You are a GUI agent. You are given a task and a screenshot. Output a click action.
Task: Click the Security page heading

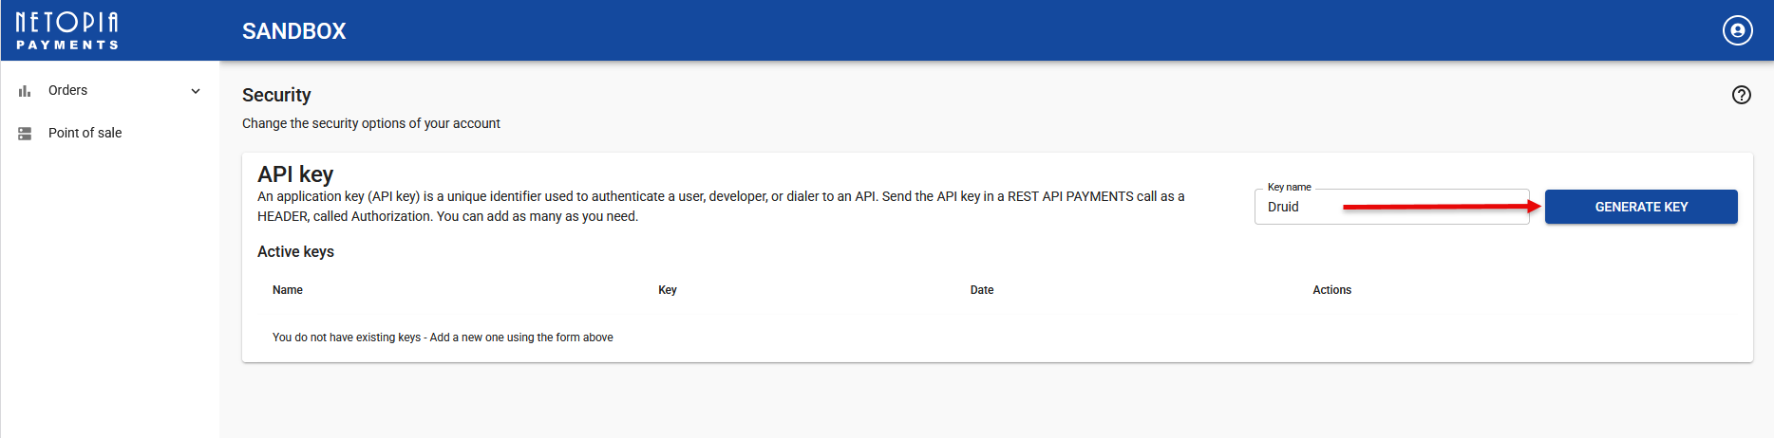point(276,95)
